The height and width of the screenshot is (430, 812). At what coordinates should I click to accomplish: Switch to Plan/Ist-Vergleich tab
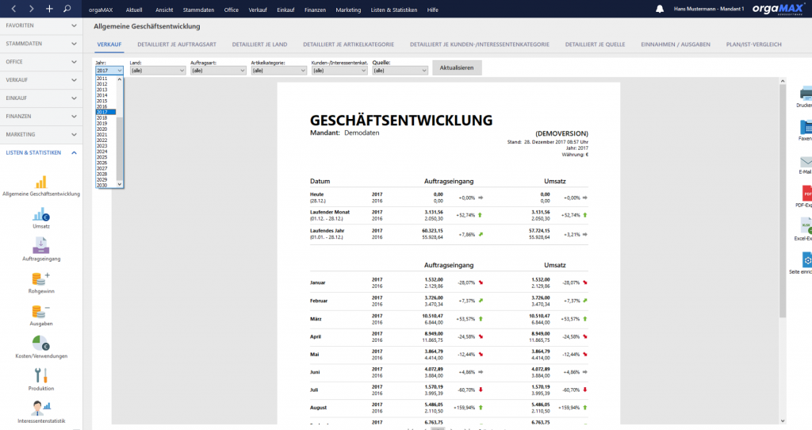pyautogui.click(x=753, y=44)
